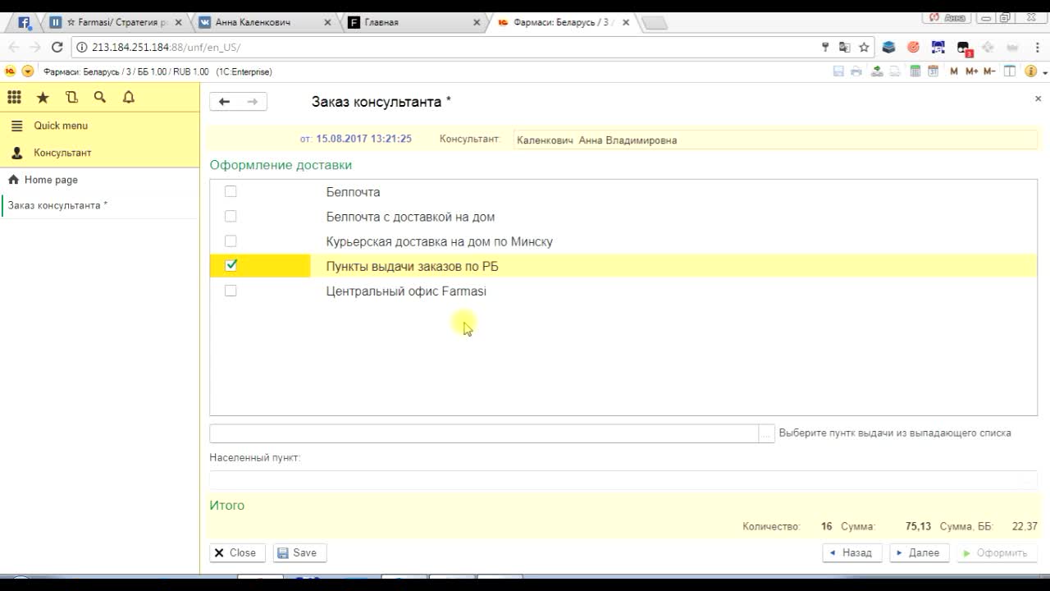This screenshot has height=591, width=1050.
Task: Click the 1C Save floppy toolbar icon
Action: tap(838, 71)
